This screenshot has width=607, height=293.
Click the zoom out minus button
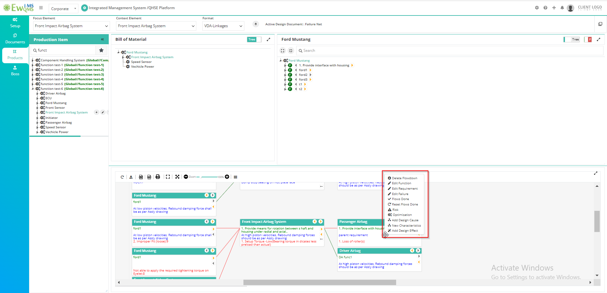coord(186,177)
